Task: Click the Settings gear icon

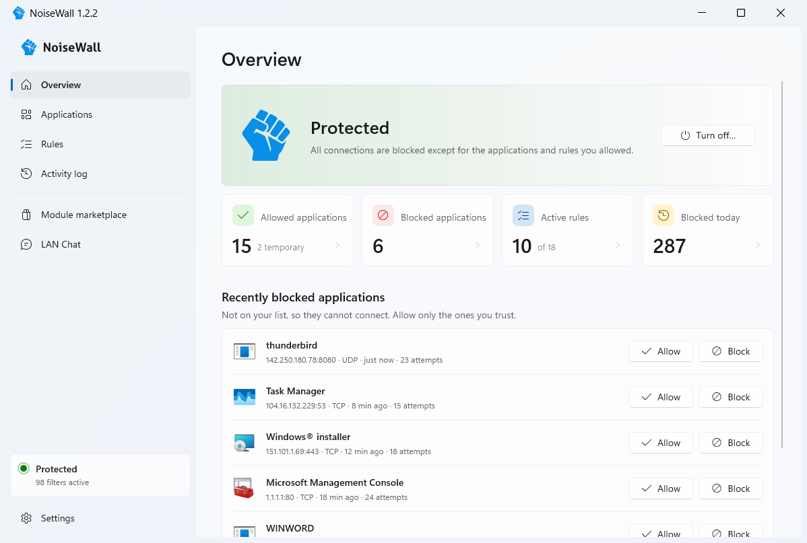Action: tap(26, 518)
